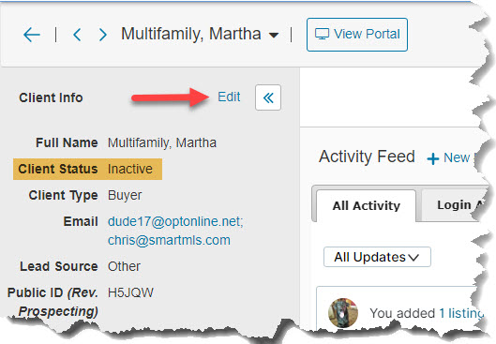Open the chris@smartmls.com email link
This screenshot has height=344, width=496.
coord(169,240)
